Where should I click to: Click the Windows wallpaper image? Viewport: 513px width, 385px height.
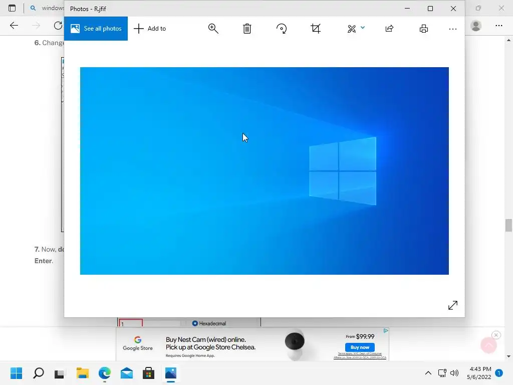tap(265, 171)
